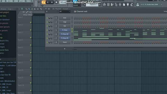Toggle the first step of the Clap row
167x94 pixels.
(75, 22)
